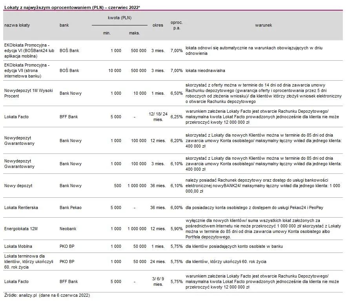Viewport: 346px width, 303px height.
Task: Click minimum amount '10 000' for edycja VII
Action: (115, 70)
